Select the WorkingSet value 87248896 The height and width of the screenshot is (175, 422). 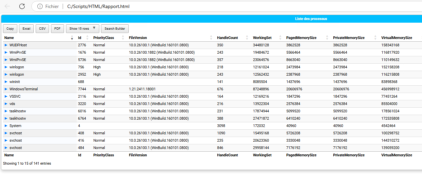point(261,89)
